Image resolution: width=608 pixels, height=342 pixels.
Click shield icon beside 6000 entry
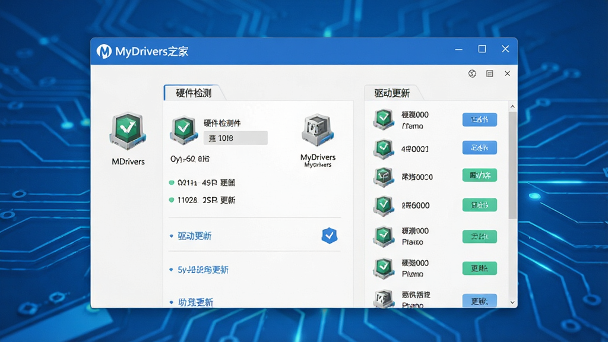tap(384, 205)
